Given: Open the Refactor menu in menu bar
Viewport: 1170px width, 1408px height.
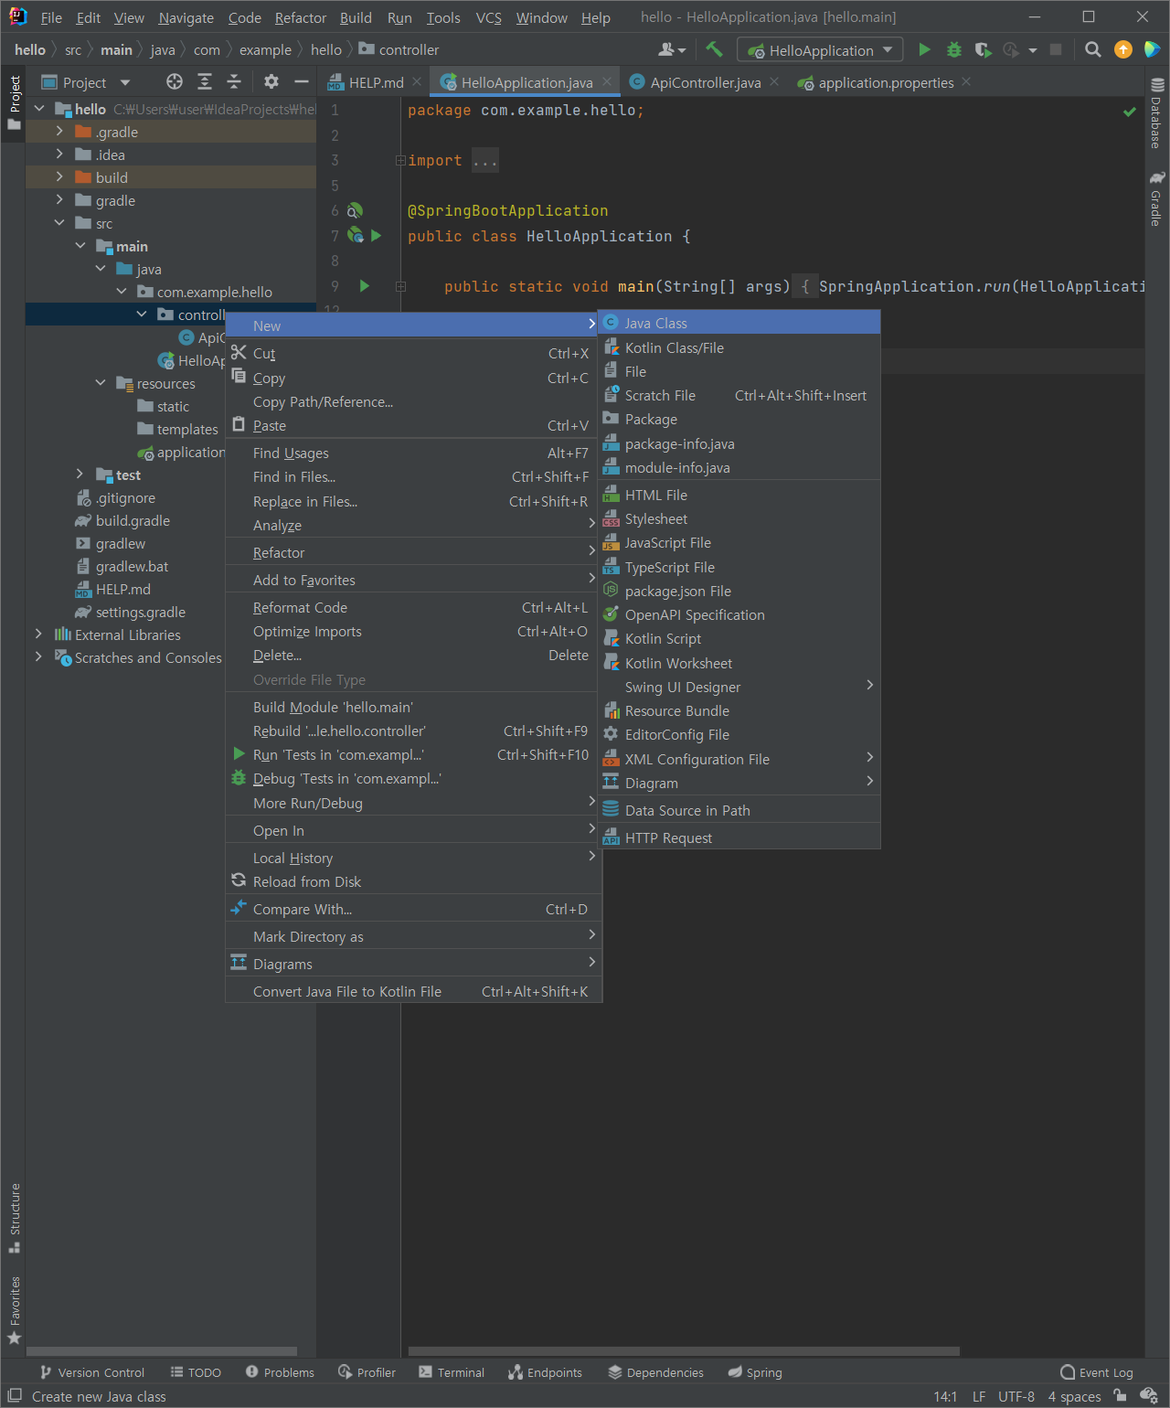Looking at the screenshot, I should (x=300, y=18).
